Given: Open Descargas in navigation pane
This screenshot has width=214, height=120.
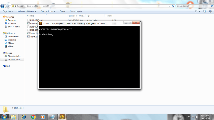Looking at the screenshot, I should [12, 20].
